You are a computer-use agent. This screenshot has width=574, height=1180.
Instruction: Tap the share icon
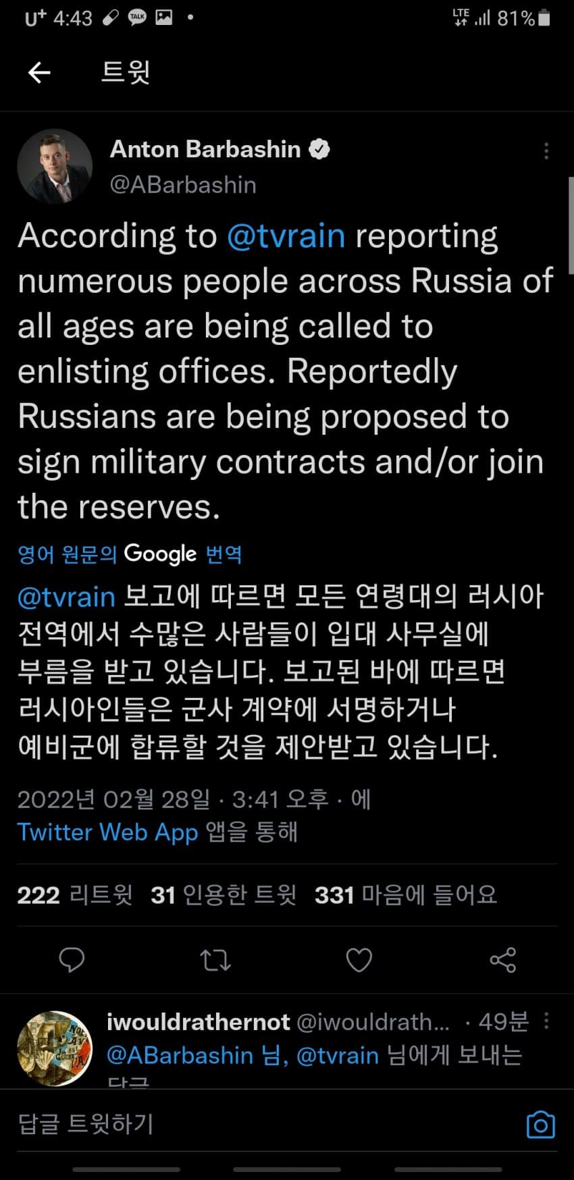coord(502,959)
